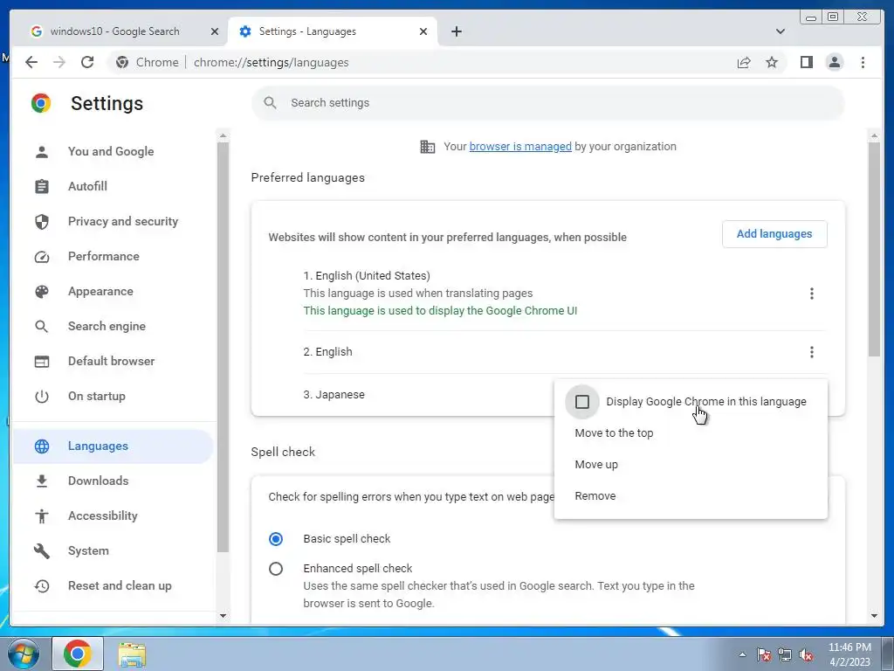Open the side panel icon
The image size is (894, 671).
(806, 62)
